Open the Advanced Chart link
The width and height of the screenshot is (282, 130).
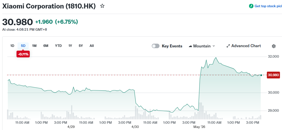click(243, 46)
